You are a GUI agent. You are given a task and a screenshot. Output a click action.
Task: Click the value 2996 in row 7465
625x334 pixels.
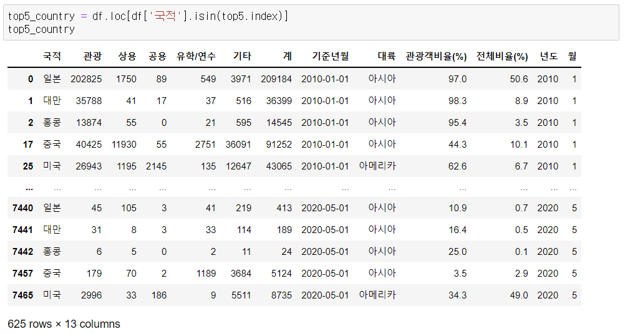tap(91, 295)
